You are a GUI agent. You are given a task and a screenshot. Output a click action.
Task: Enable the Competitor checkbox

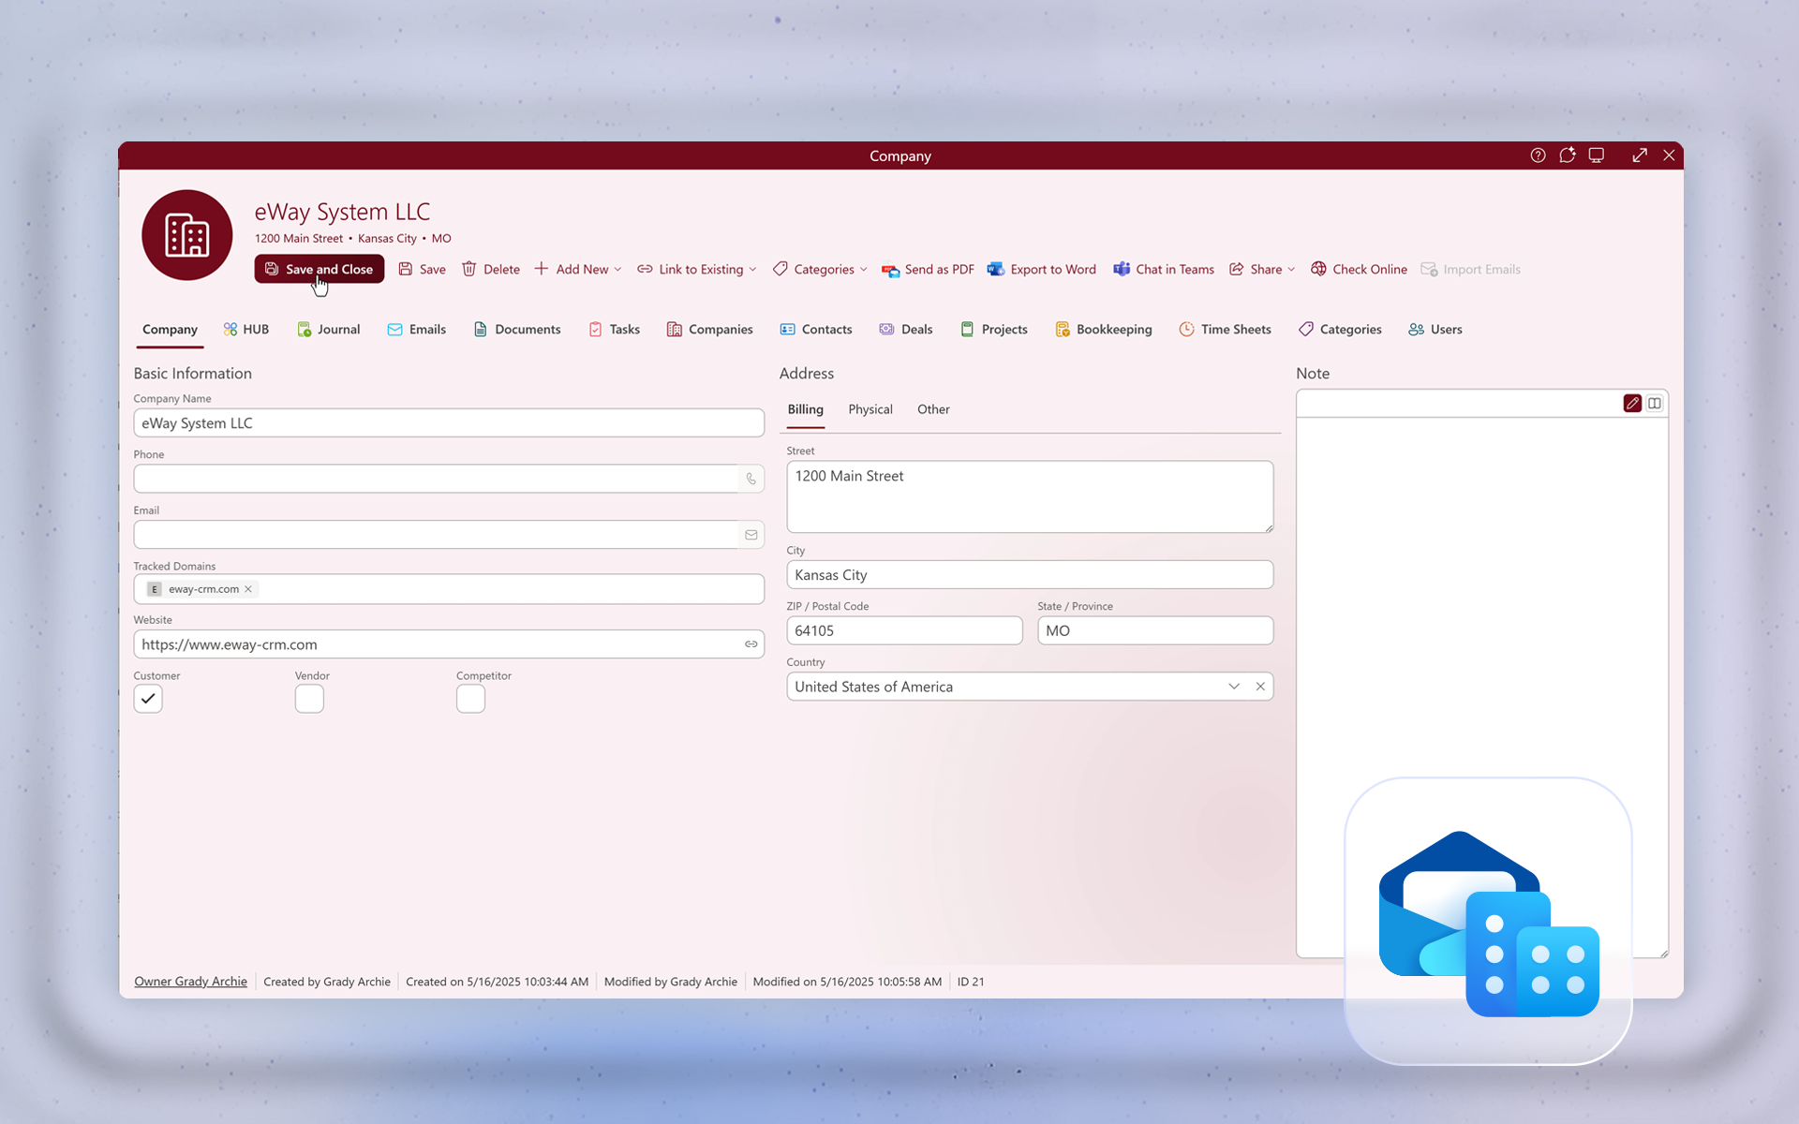coord(470,699)
